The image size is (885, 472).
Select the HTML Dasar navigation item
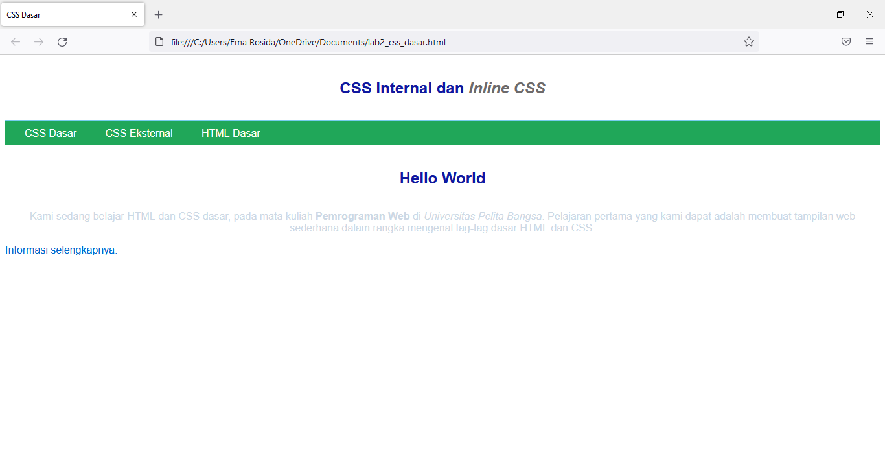pyautogui.click(x=231, y=133)
